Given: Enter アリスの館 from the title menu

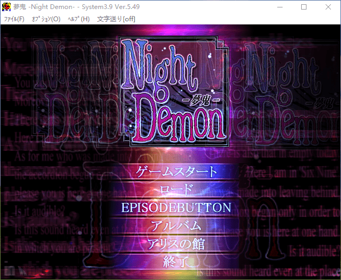Looking at the screenshot, I should [x=177, y=244].
